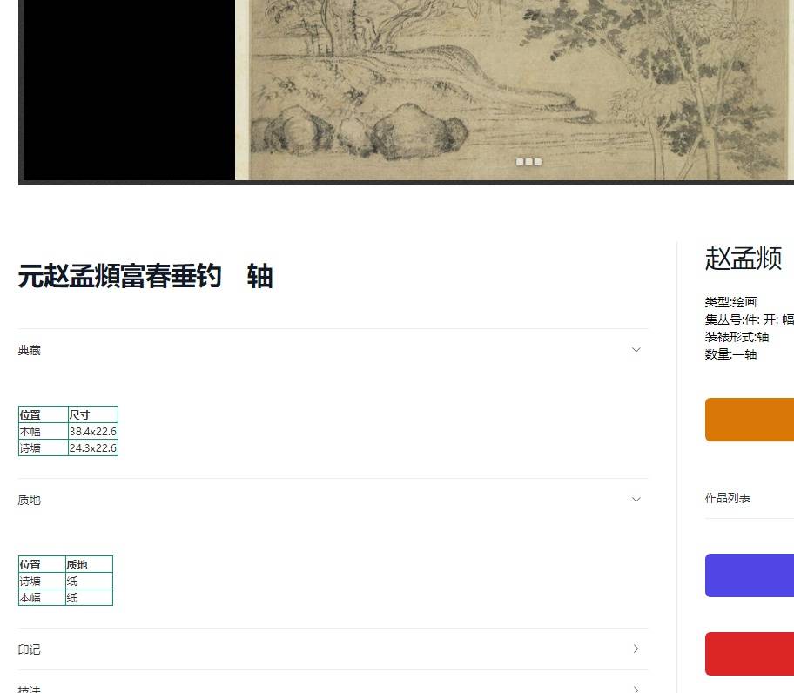The image size is (794, 693).
Task: Click the 本幅 cell in size table
Action: point(43,431)
